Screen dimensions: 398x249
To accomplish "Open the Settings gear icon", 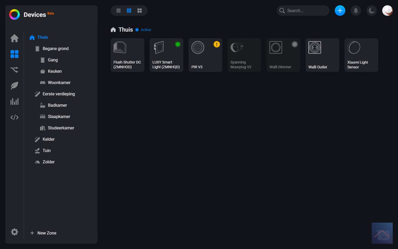I will (14, 232).
